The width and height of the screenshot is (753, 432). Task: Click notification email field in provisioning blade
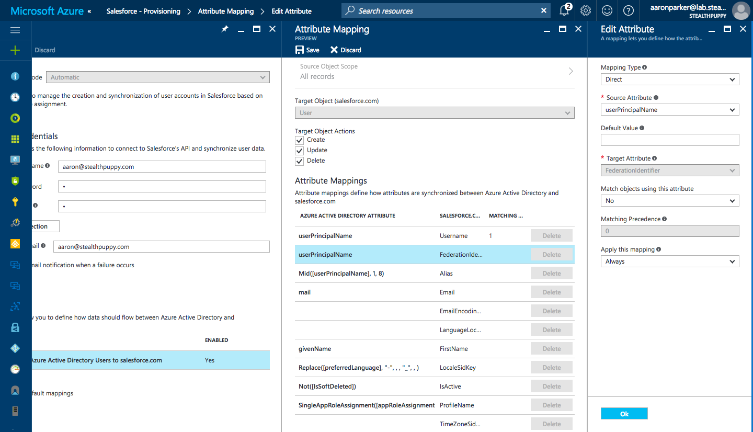coord(162,247)
